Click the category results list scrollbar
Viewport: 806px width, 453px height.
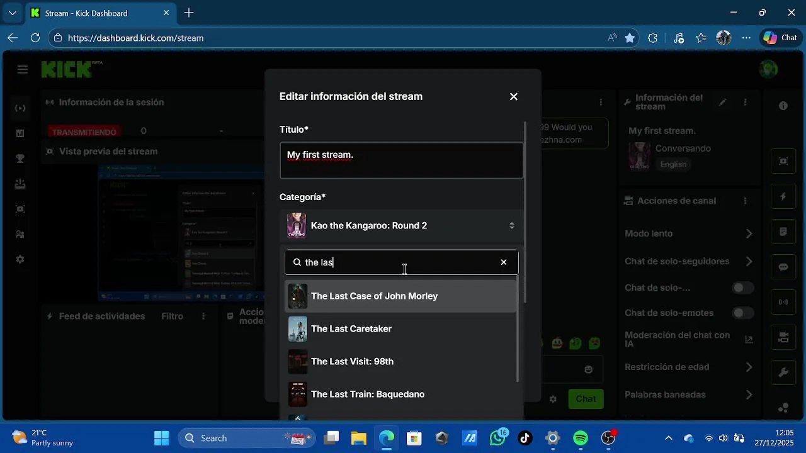[518, 328]
